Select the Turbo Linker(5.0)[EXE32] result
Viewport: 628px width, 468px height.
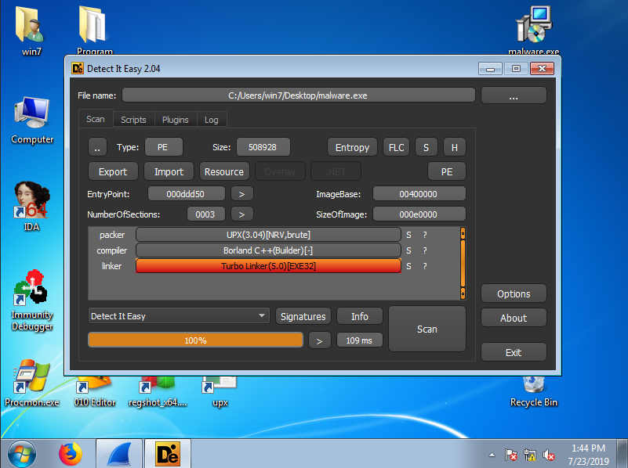(x=268, y=266)
